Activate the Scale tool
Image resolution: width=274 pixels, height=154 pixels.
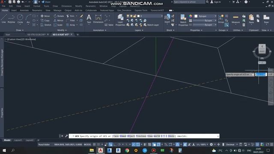pos(58,25)
